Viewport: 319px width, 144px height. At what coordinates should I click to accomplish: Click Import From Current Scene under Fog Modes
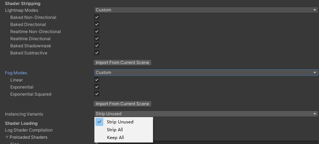[x=122, y=104]
